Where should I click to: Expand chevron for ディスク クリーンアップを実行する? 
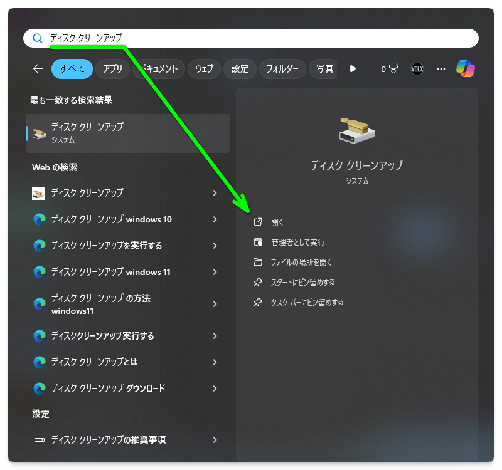coord(215,246)
